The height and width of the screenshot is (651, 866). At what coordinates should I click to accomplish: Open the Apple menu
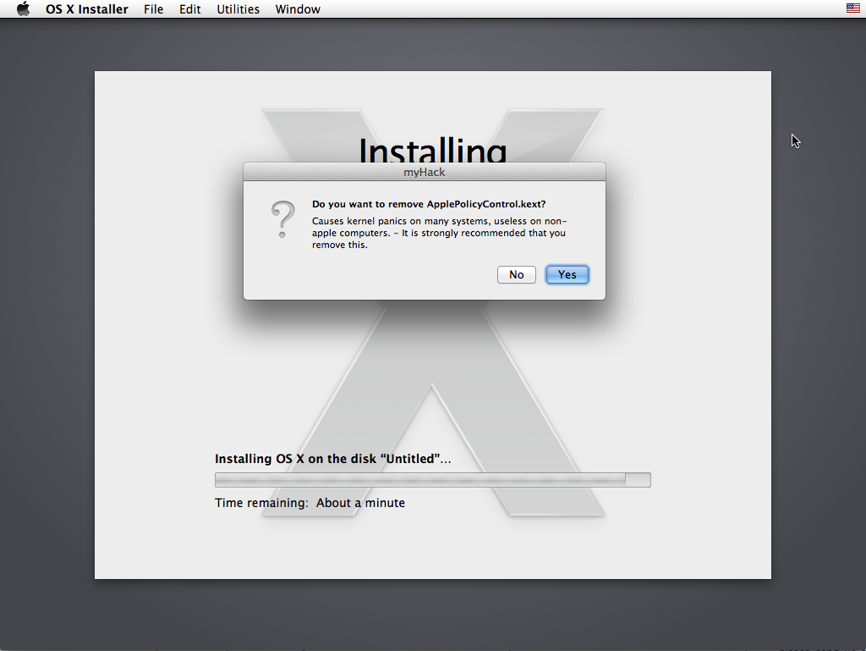click(x=23, y=8)
